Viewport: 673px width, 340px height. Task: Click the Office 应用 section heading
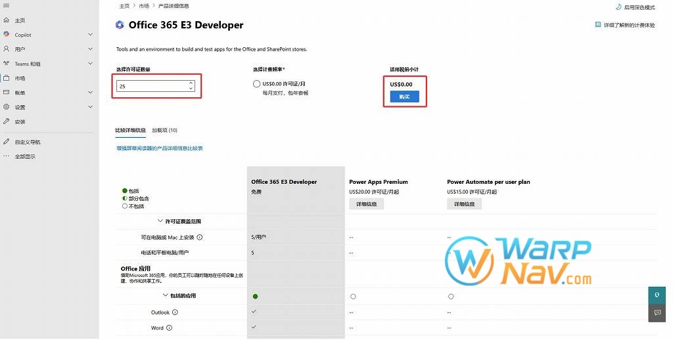coord(135,268)
